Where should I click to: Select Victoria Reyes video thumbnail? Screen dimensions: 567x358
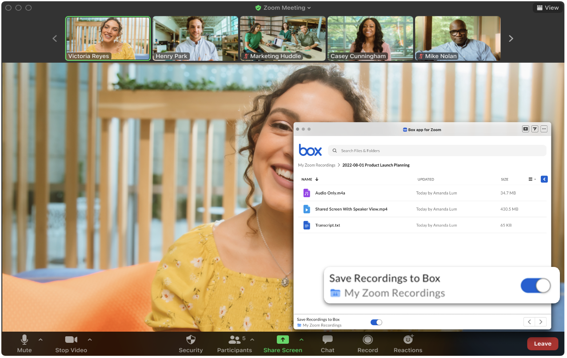coord(108,38)
